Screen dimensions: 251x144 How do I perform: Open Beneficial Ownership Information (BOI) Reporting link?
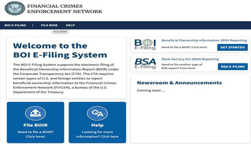coord(204,40)
